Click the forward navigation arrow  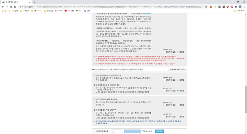coord(7,7)
